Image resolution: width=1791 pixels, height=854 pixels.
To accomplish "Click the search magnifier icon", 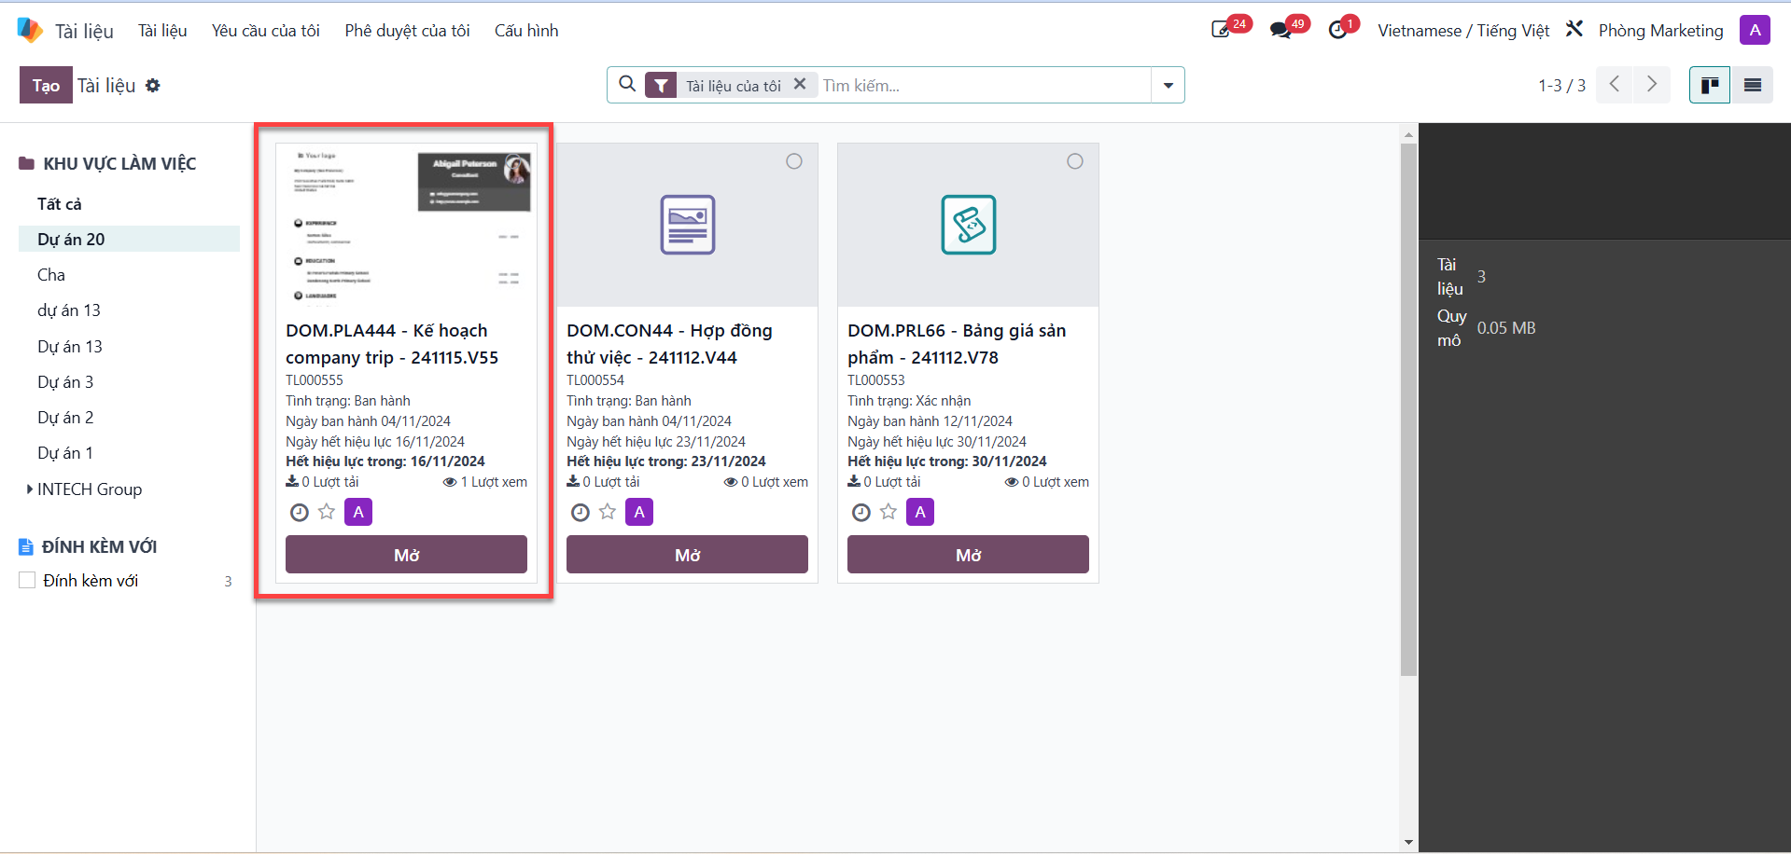I will [628, 84].
